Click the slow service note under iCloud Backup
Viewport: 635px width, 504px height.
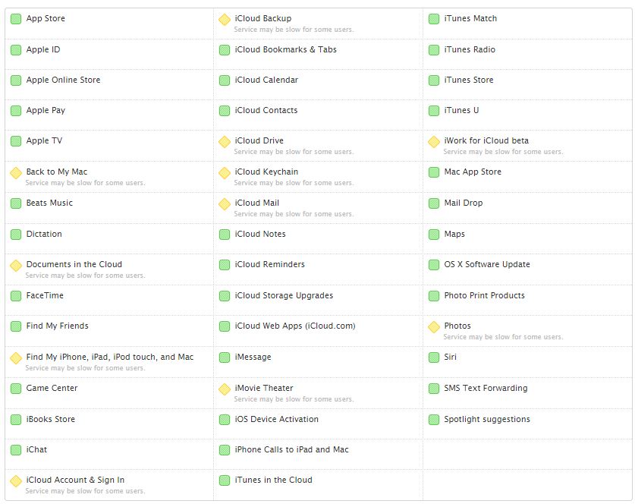pyautogui.click(x=294, y=30)
